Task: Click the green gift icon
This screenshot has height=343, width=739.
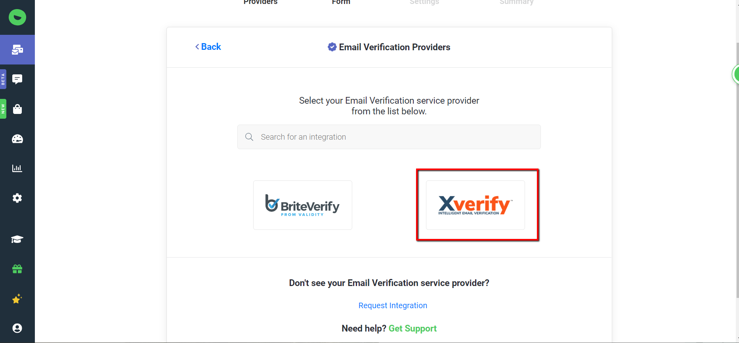Action: coord(17,269)
